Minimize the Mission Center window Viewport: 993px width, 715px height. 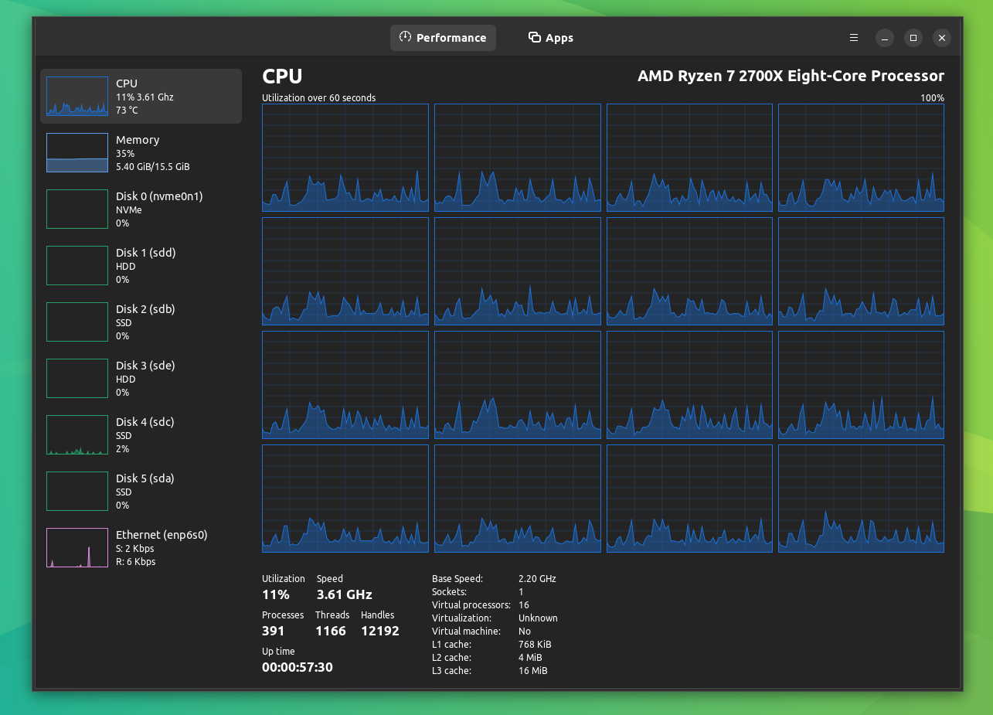tap(884, 38)
